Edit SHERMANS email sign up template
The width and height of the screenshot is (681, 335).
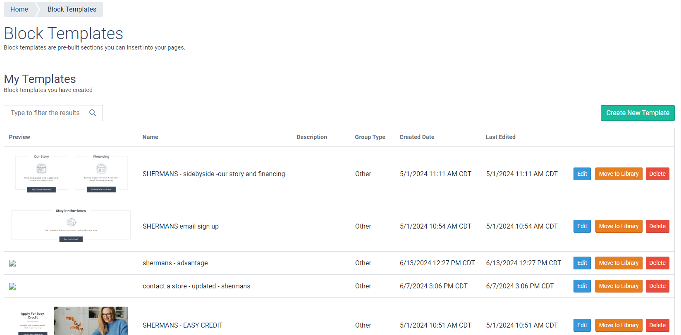click(582, 226)
